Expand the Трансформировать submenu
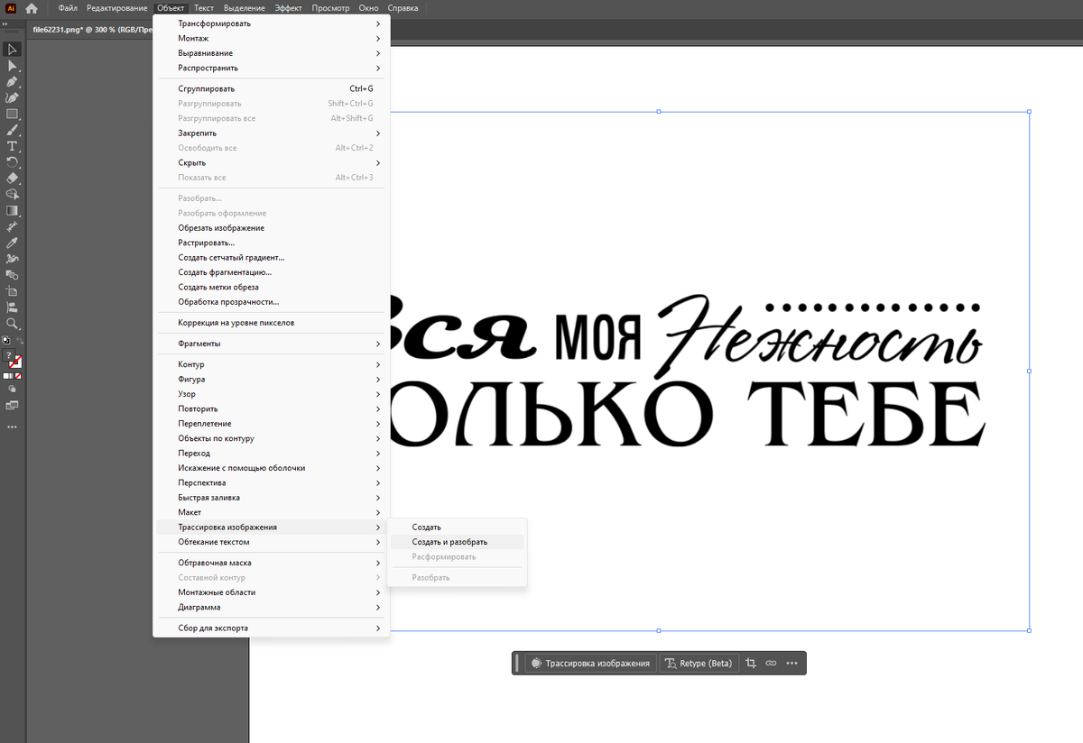This screenshot has height=743, width=1083. pyautogui.click(x=272, y=23)
